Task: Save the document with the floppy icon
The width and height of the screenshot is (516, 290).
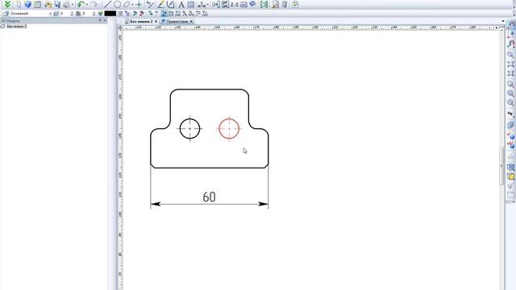Action: 57,5
